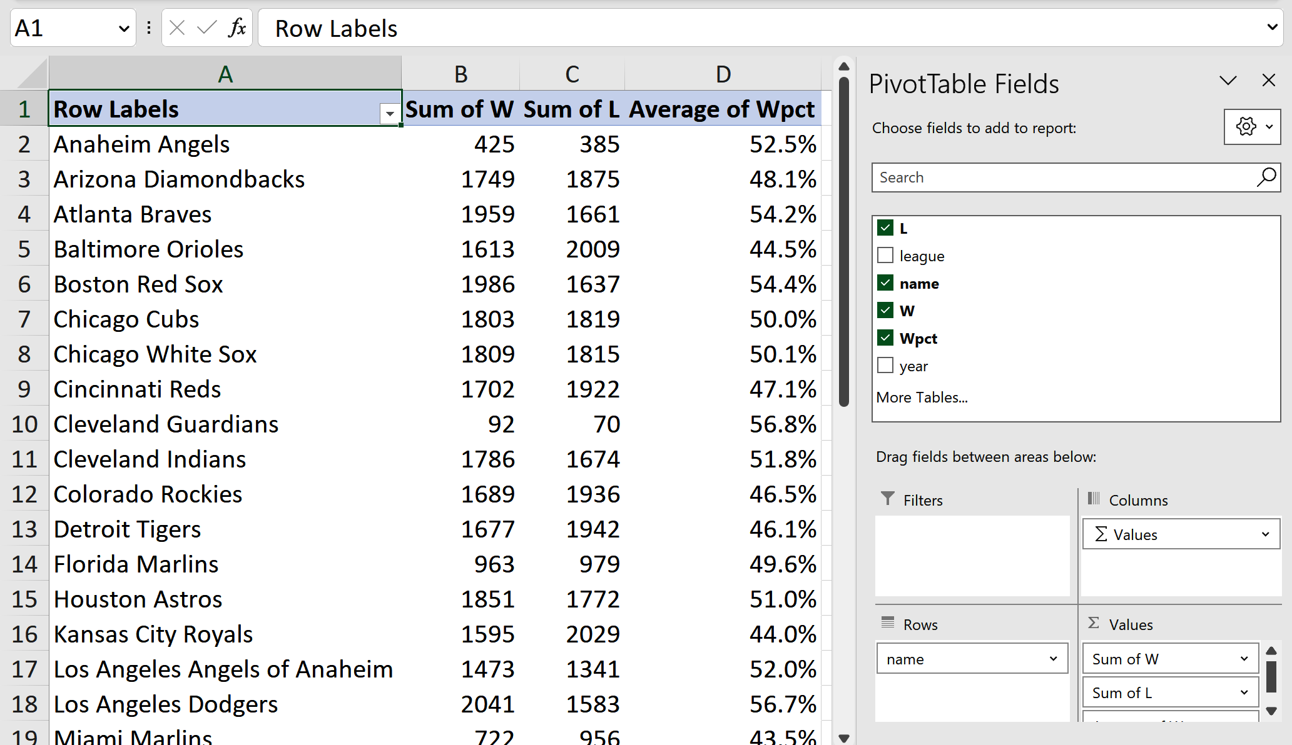Check the year field checkbox
The height and width of the screenshot is (745, 1292).
click(x=885, y=366)
